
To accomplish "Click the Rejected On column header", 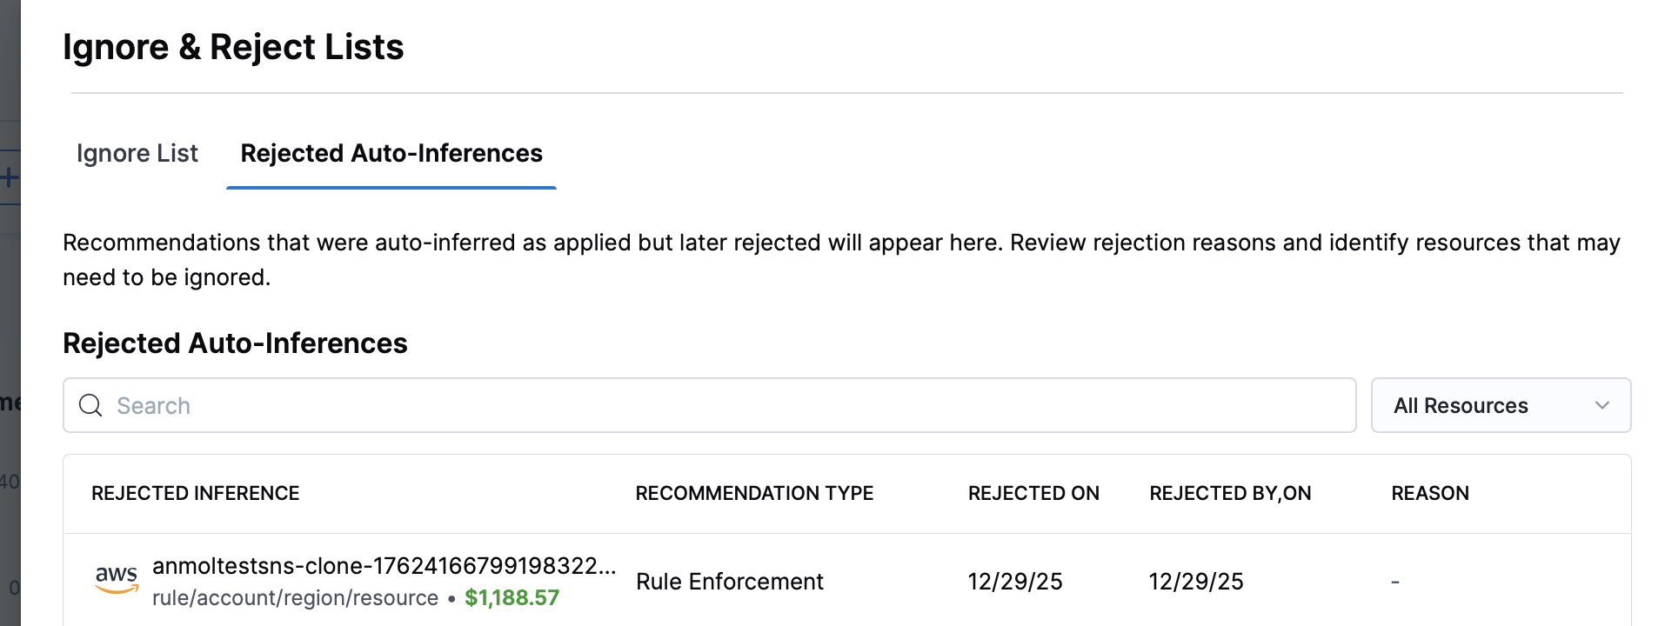I will click(x=1033, y=494).
